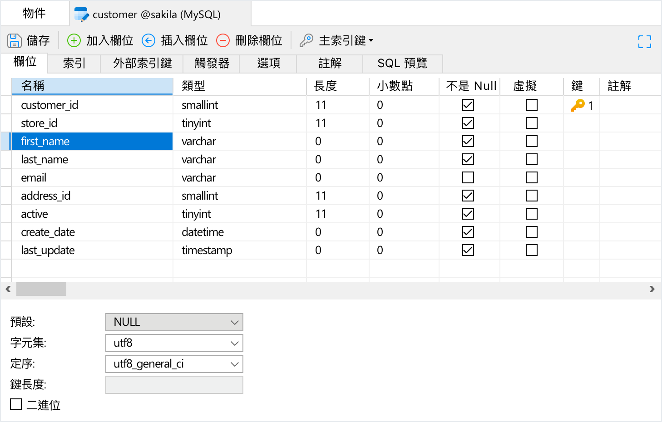662x422 pixels.
Task: Toggle full screen with the corner-brackets icon
Action: 644,42
